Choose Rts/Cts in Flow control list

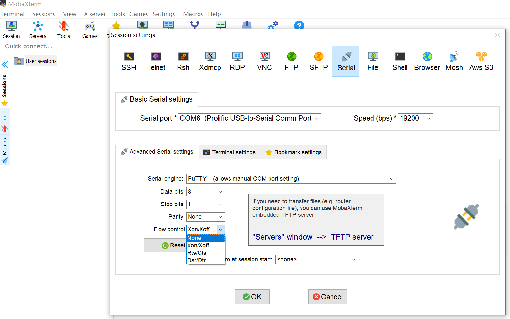205,253
